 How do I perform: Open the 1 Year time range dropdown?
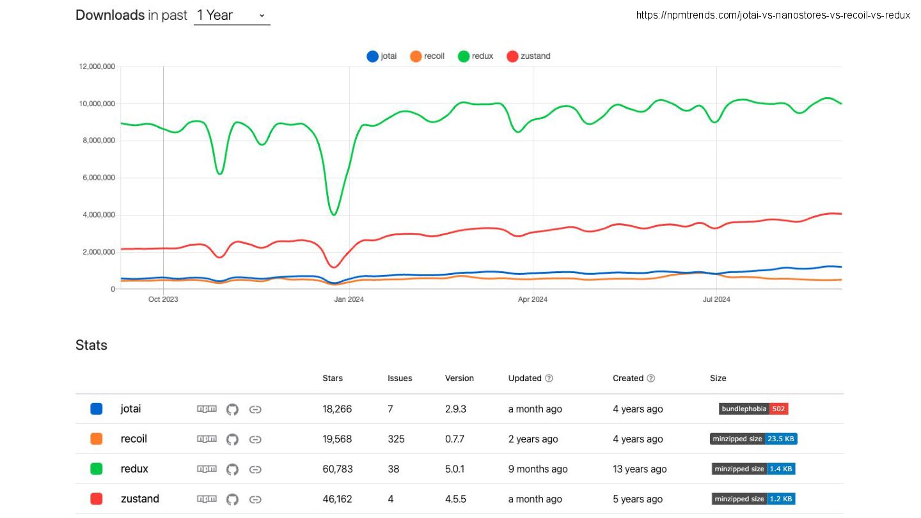(232, 15)
